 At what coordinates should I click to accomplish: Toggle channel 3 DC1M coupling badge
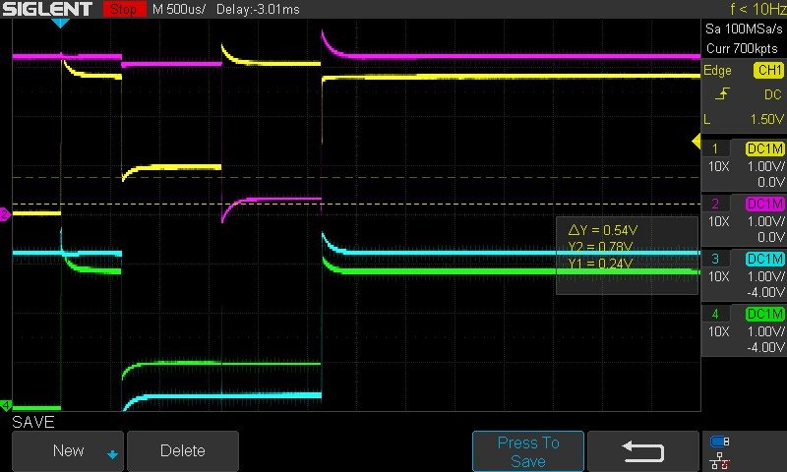(x=765, y=259)
